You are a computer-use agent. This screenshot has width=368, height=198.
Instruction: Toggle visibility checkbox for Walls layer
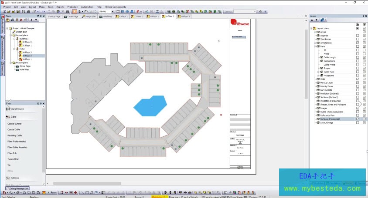(365, 79)
